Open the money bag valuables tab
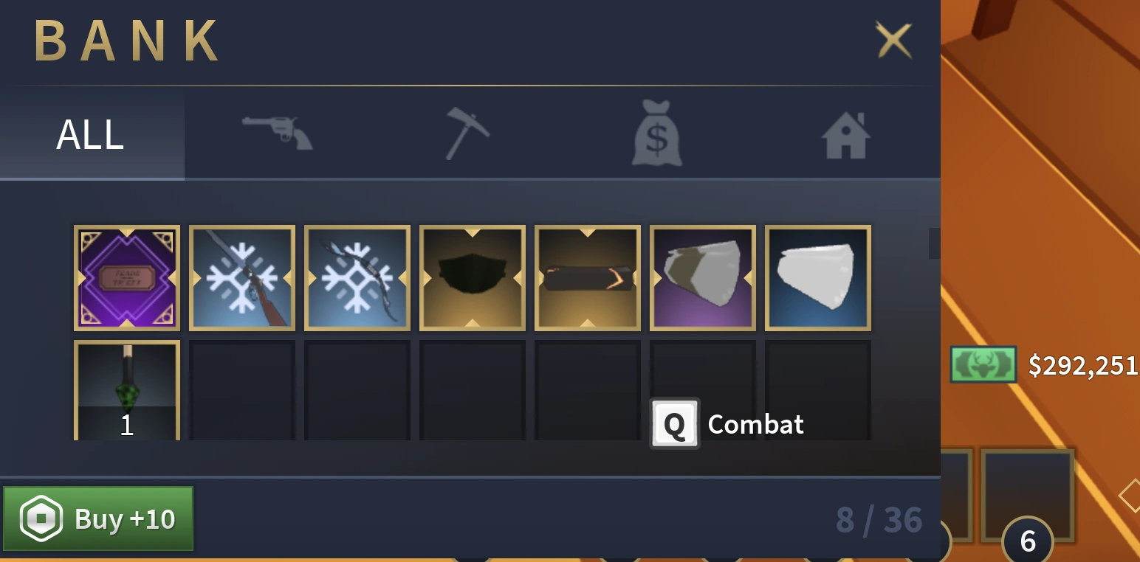Screen dimensions: 1140x562 click(656, 133)
